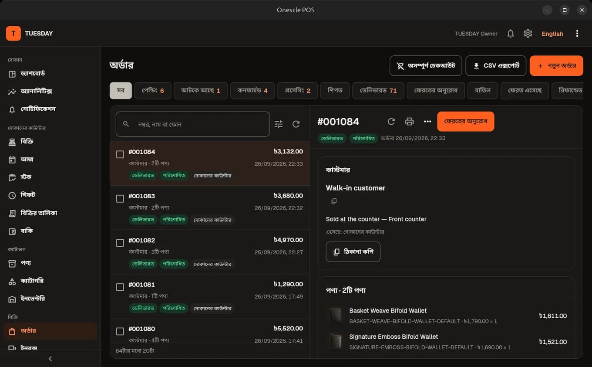
Task: Open ড্যাশবোর্ড in the sidebar
Action: 50,74
